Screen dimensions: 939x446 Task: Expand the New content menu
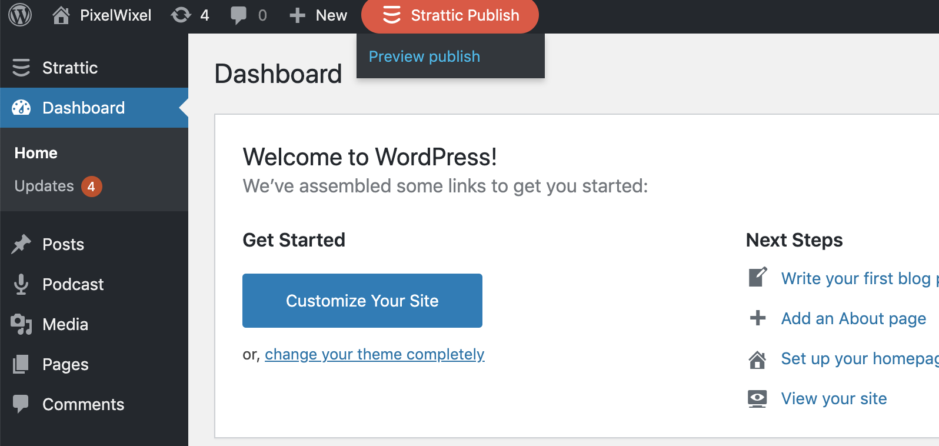coord(318,15)
